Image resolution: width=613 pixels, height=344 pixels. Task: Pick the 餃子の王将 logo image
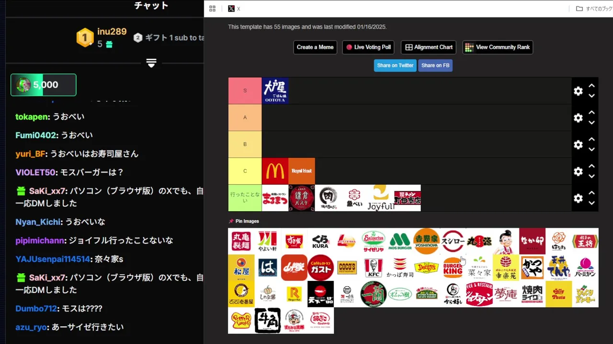pyautogui.click(x=585, y=241)
